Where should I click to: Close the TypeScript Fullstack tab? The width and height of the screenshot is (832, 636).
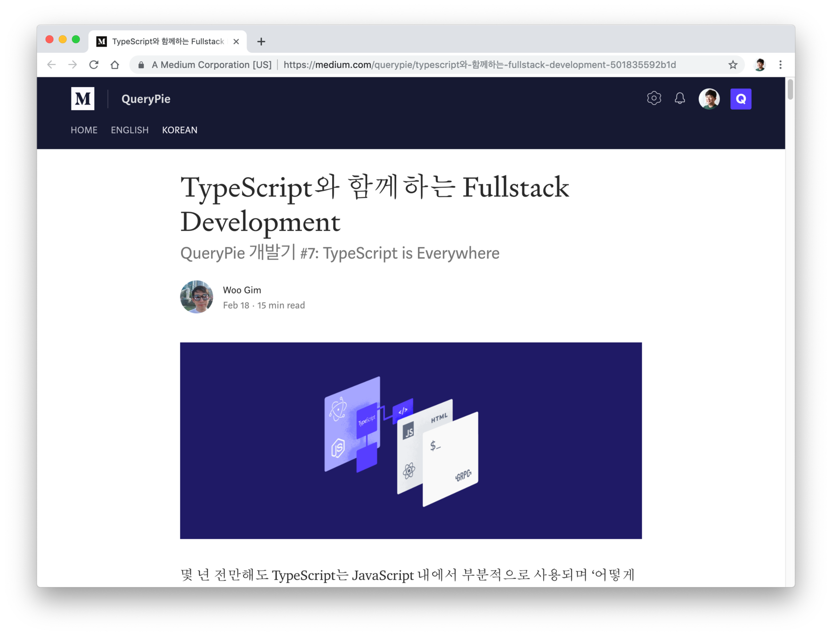coord(236,41)
